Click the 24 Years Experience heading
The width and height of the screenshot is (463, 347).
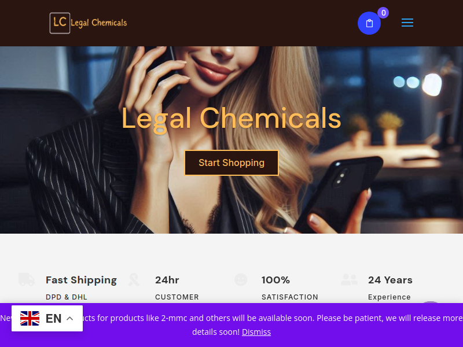[390, 280]
